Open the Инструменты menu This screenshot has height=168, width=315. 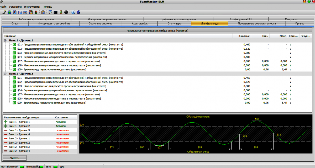tap(32, 7)
